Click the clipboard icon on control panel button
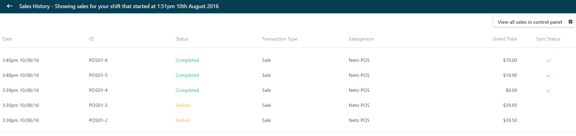The width and height of the screenshot is (576, 136). 570,22
